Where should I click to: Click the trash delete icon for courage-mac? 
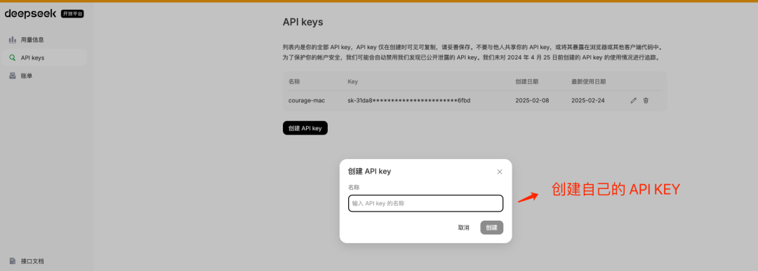646,101
